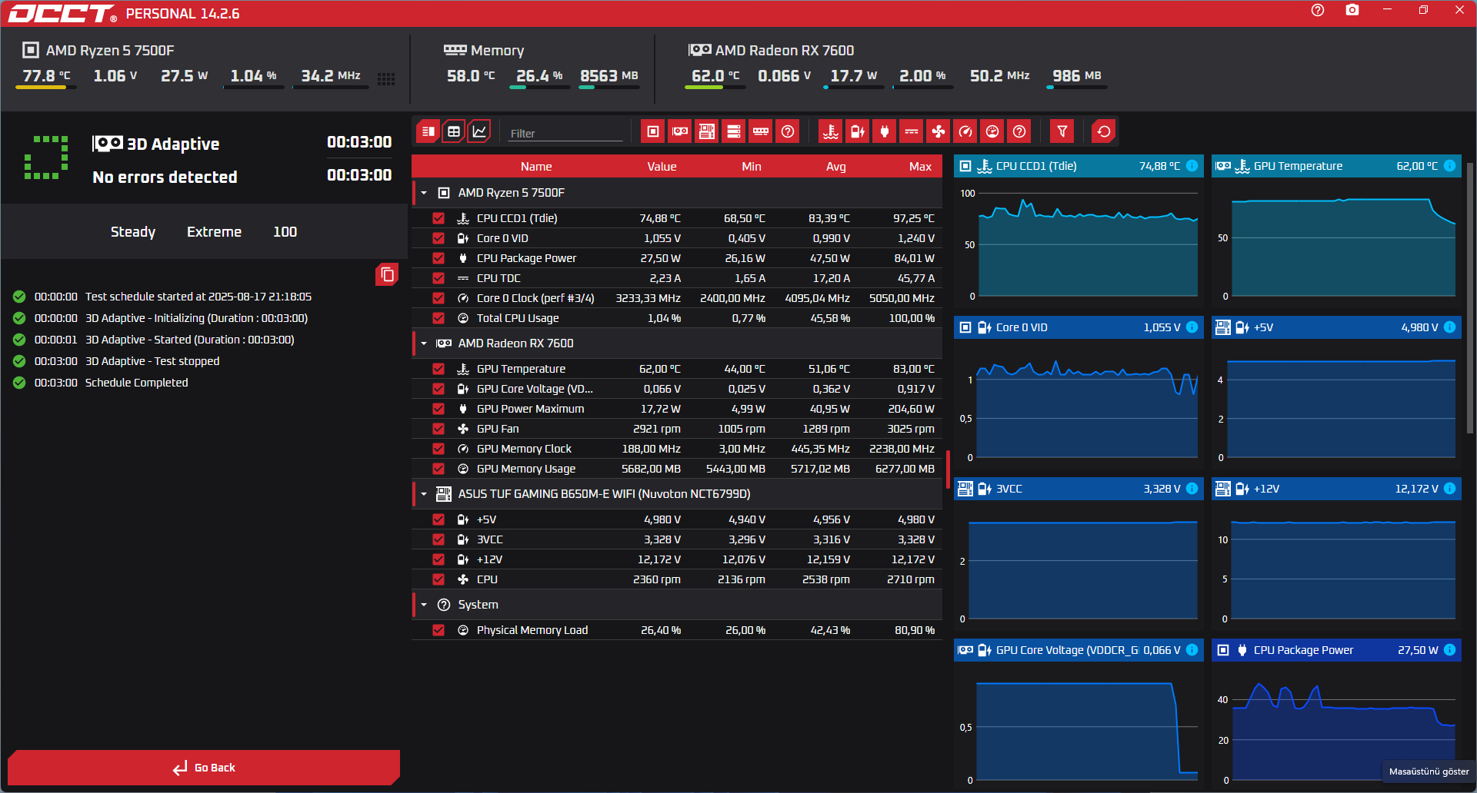Open info for the 3VCC graph
This screenshot has width=1477, height=793.
pos(1192,489)
